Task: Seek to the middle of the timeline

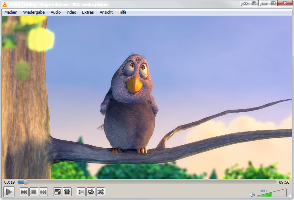Action: coord(147,182)
